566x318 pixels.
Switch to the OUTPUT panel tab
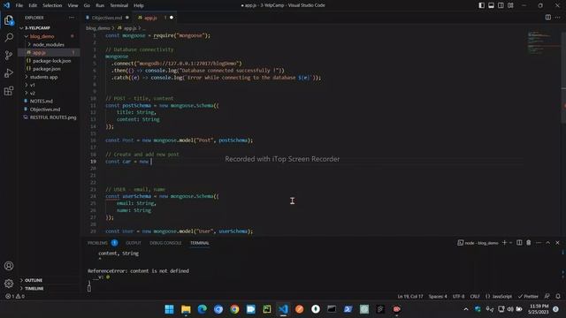pos(134,243)
